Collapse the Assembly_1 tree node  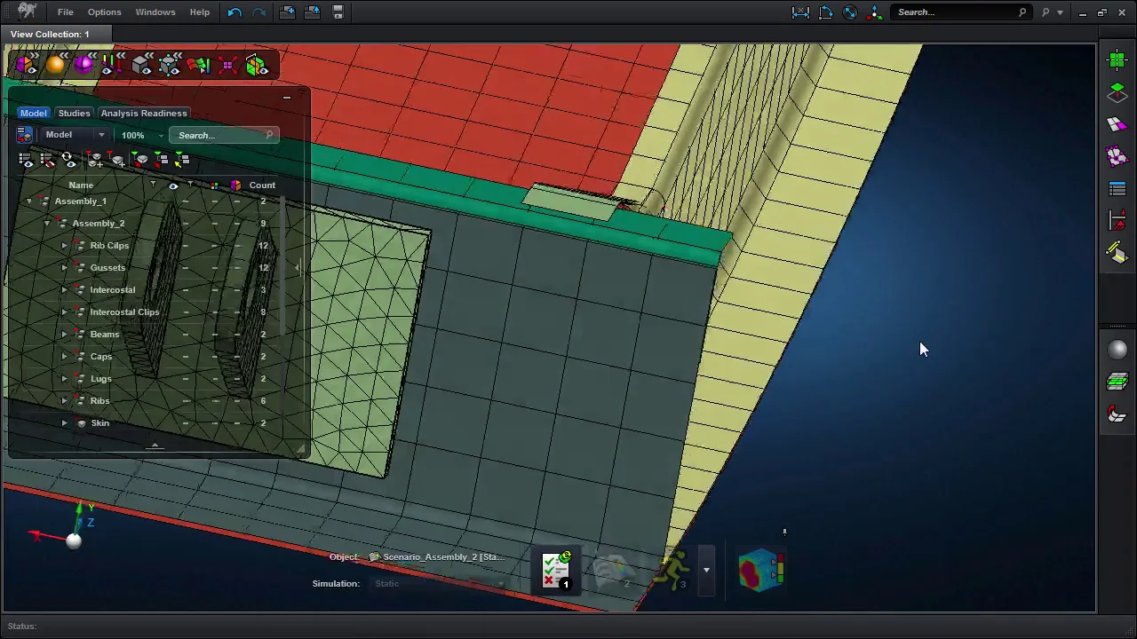[x=28, y=201]
